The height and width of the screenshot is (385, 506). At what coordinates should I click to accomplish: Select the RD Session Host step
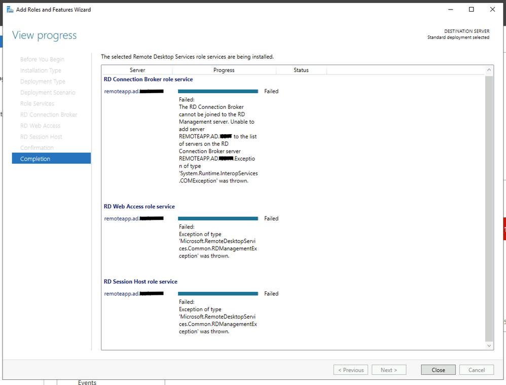coord(41,137)
